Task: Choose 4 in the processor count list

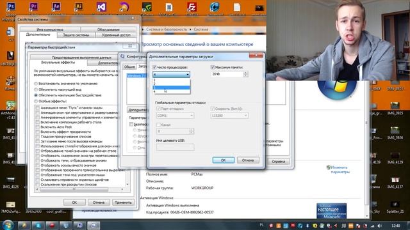Action: [x=171, y=91]
